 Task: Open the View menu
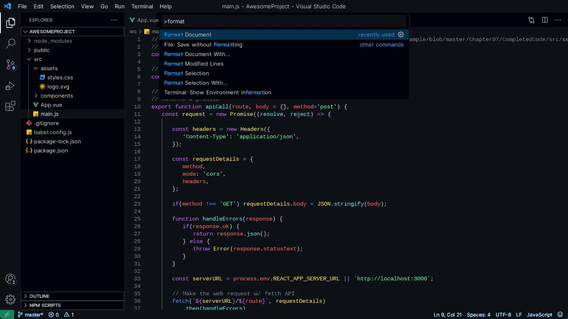[x=87, y=6]
